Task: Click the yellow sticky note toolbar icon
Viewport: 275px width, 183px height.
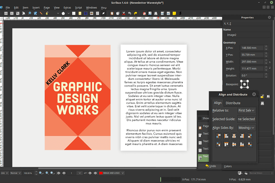Action: [174, 13]
